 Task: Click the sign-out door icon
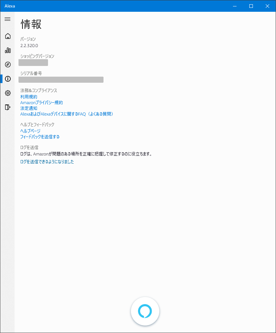click(x=7, y=107)
